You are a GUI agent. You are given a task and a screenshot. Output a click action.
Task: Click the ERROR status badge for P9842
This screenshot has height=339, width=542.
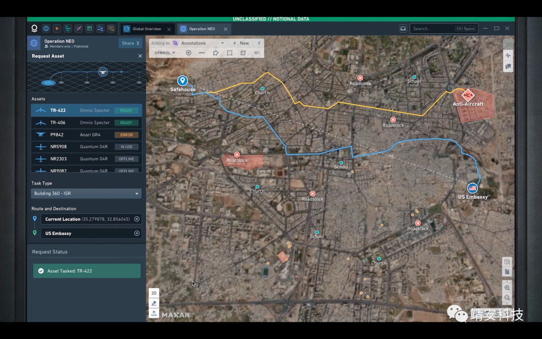click(126, 135)
